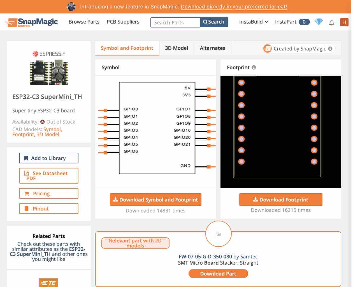353x287 pixels.
Task: Click info icon beside Created by SnapMagic
Action: [x=330, y=48]
